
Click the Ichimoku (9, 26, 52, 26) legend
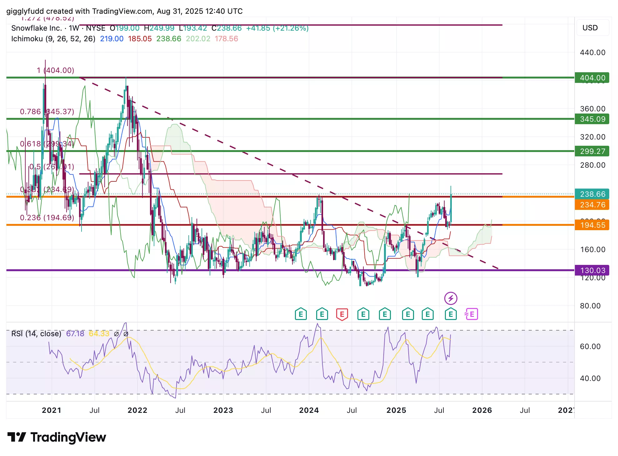(x=53, y=39)
